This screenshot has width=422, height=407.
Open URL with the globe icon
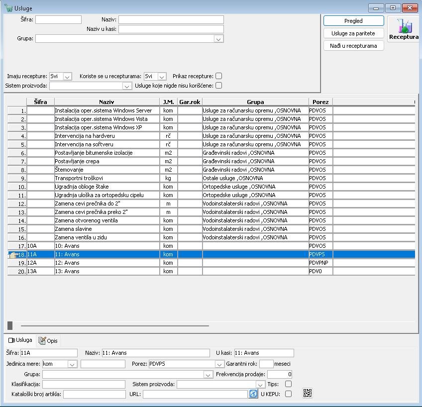point(253,394)
